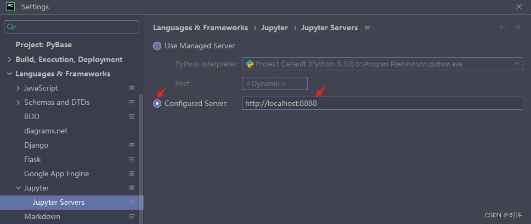This screenshot has width=531, height=224.
Task: Open Django settings page
Action: click(36, 145)
